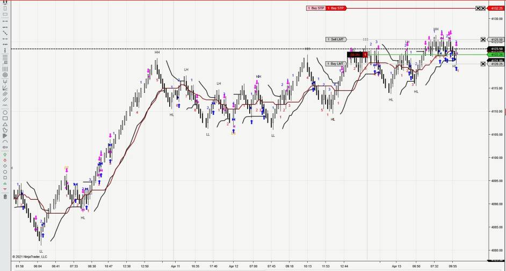
Task: Click the 4095.00 price axis label
Action: [497, 181]
